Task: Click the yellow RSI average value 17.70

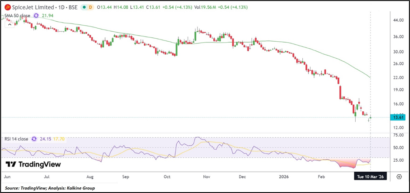Action: click(59, 139)
